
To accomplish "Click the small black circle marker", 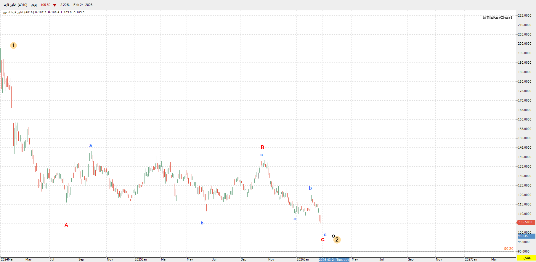I will tap(333, 236).
